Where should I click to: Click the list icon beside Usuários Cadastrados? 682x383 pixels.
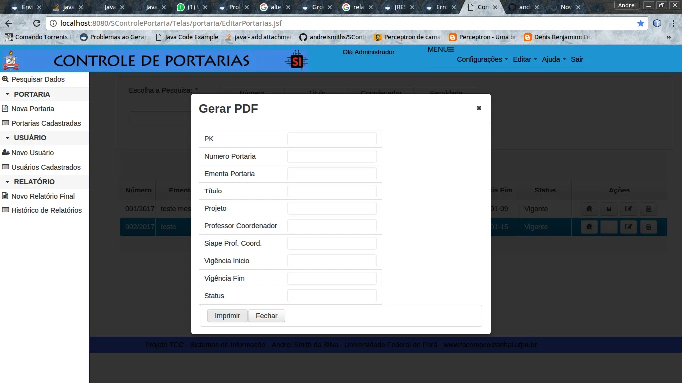coord(5,167)
